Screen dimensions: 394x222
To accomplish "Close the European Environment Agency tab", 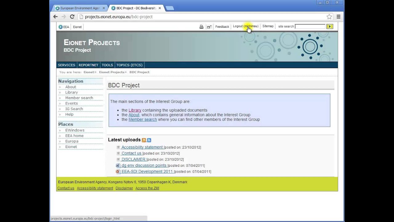I will coord(104,8).
